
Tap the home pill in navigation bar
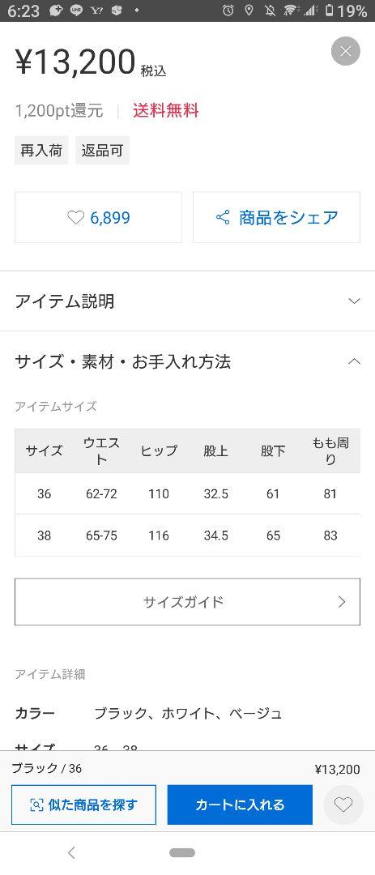coord(182,852)
